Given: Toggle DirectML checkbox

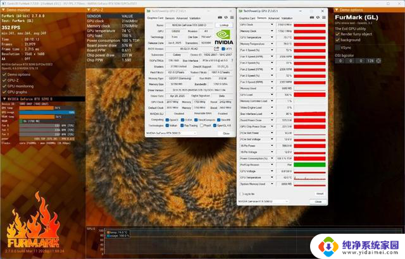Looking at the screenshot, I should [219, 120].
